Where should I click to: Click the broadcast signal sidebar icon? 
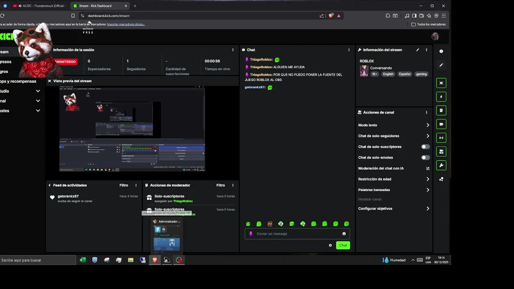tap(441, 138)
